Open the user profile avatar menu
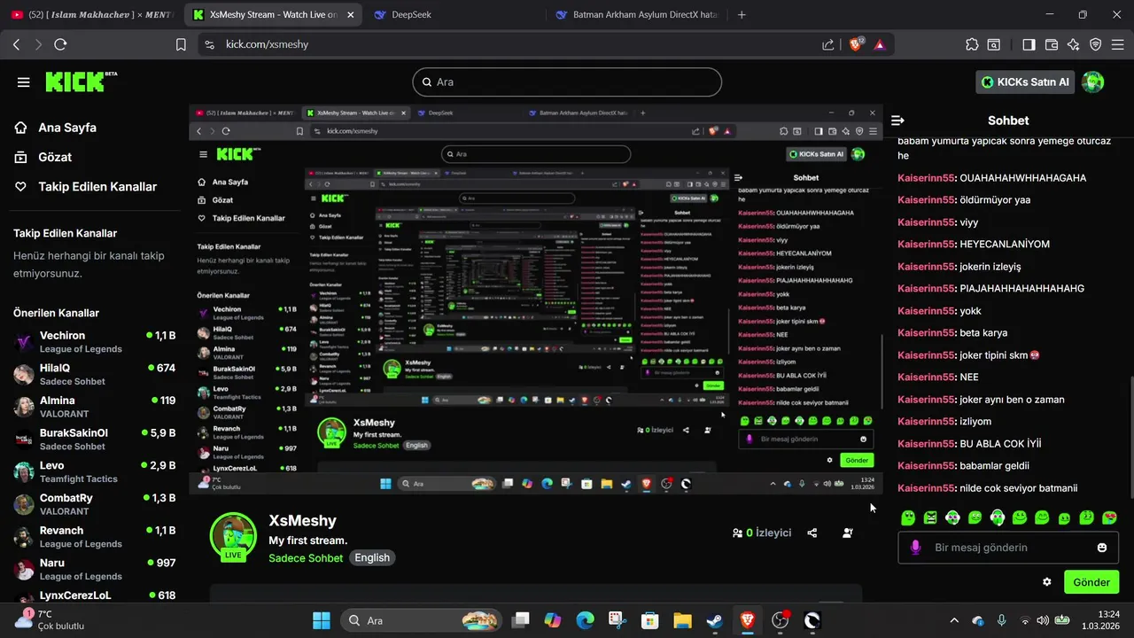 click(1093, 82)
